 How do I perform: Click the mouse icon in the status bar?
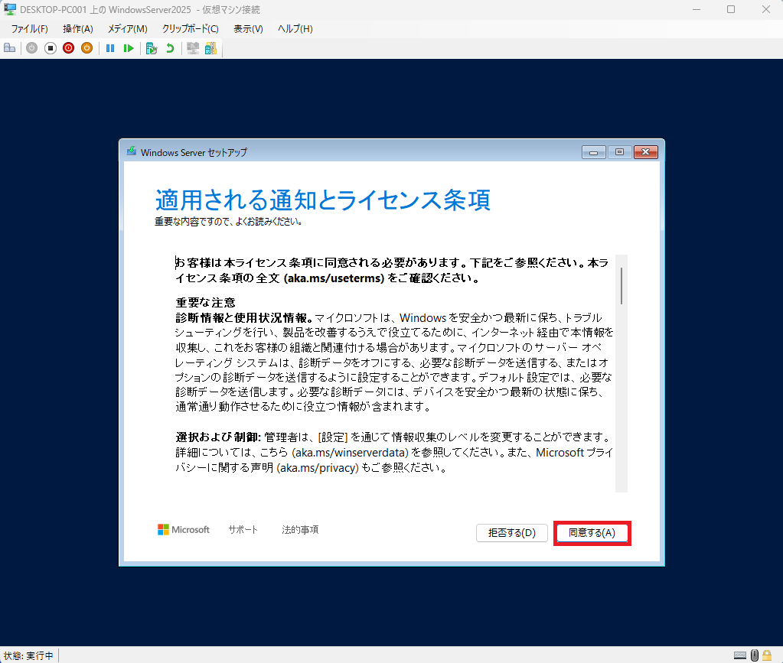point(755,655)
